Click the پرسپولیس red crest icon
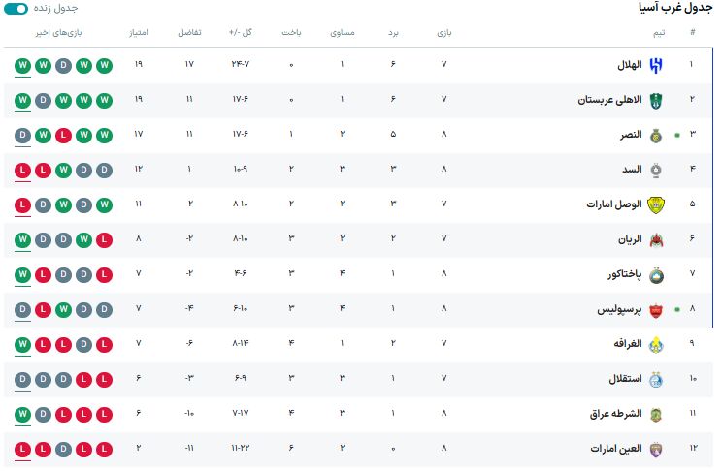 [653, 309]
